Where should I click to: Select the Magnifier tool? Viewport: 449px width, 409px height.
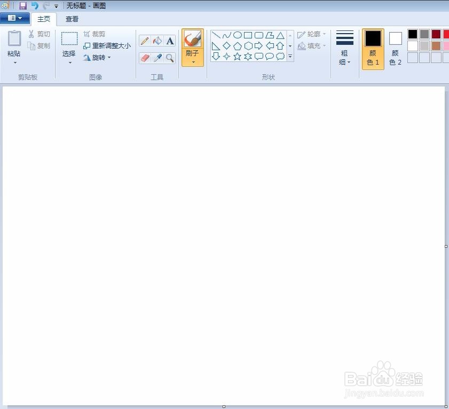click(x=170, y=57)
